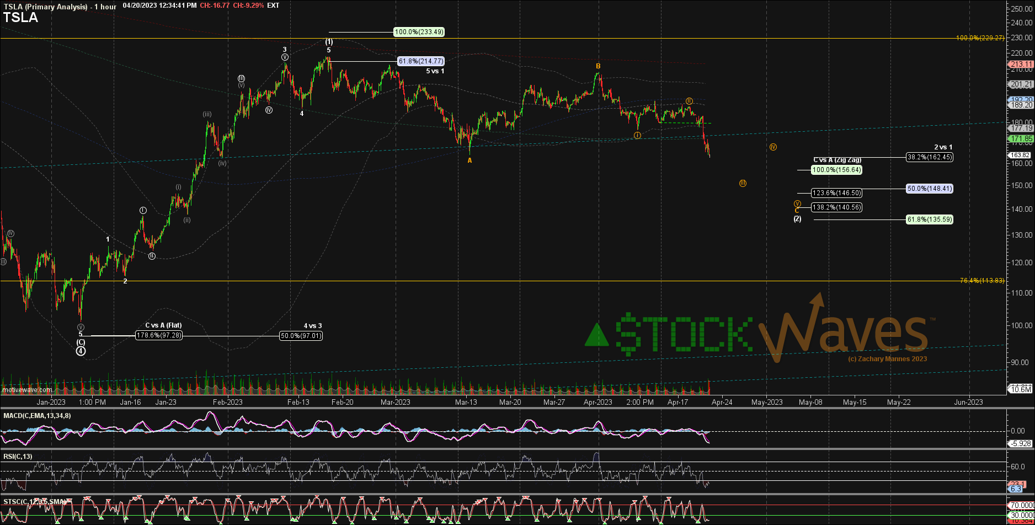Viewport: 1035px width, 525px height.
Task: Select the '61.8%(214.77)' Fibonacci label
Action: click(x=420, y=61)
